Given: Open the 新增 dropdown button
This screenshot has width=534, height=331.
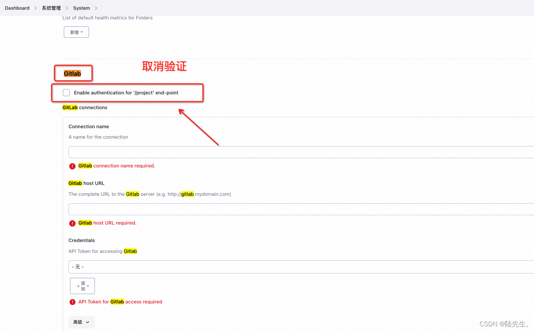Looking at the screenshot, I should 76,32.
